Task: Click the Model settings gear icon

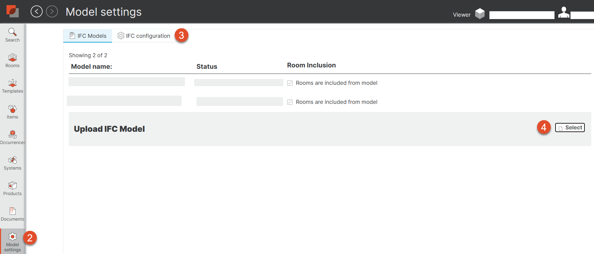Action: [x=13, y=237]
